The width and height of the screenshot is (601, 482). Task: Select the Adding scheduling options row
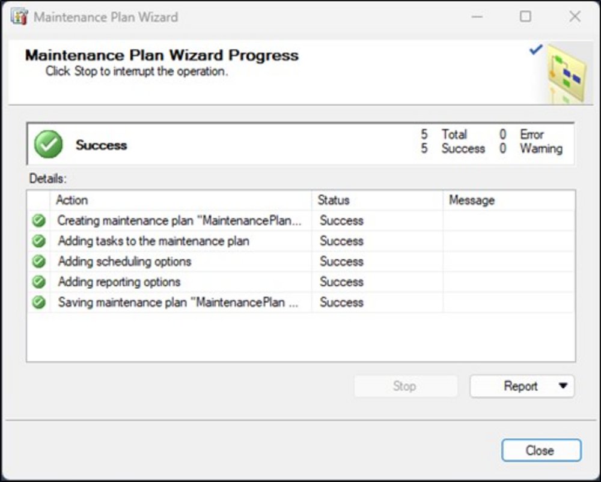tap(124, 262)
